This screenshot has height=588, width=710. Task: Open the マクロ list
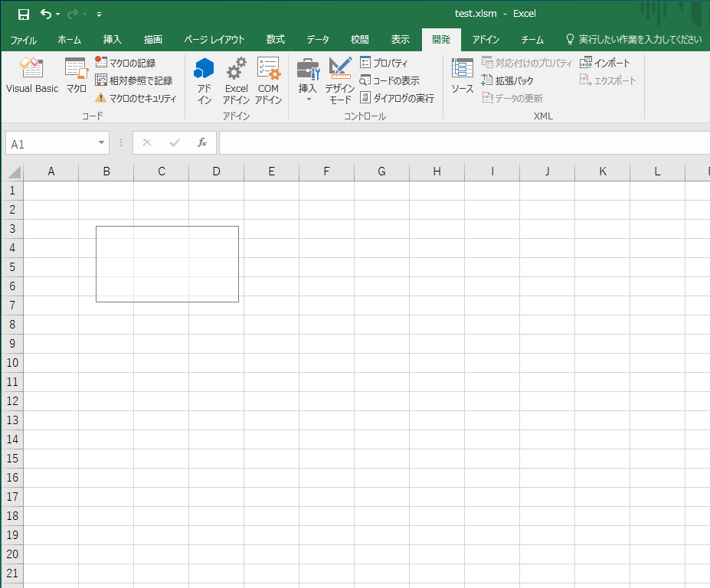click(x=76, y=75)
